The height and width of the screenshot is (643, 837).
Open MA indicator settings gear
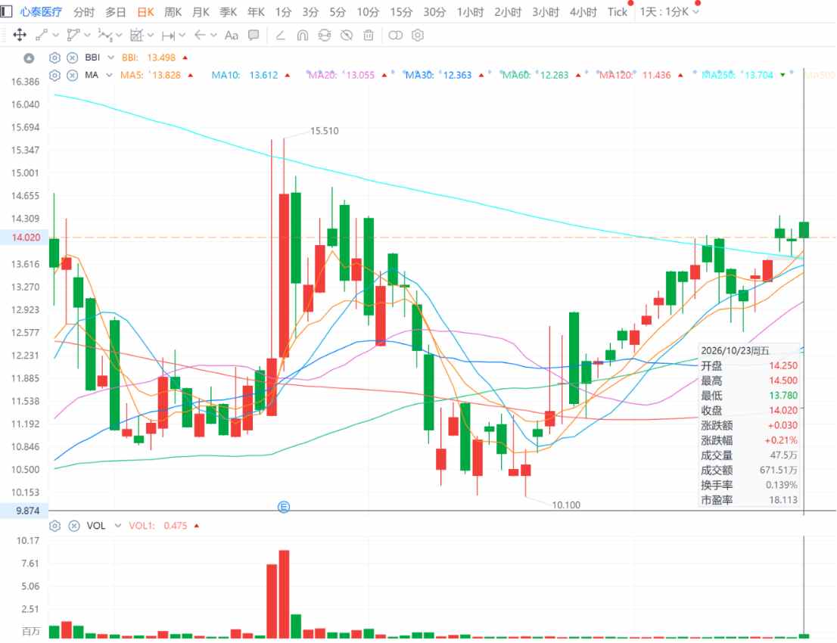point(54,75)
